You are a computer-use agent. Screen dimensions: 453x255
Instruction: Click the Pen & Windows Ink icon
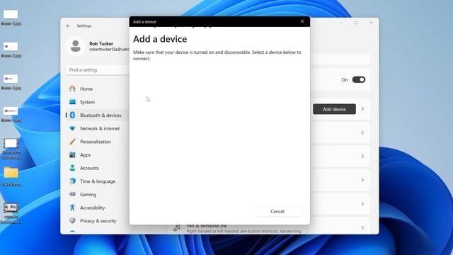click(177, 228)
